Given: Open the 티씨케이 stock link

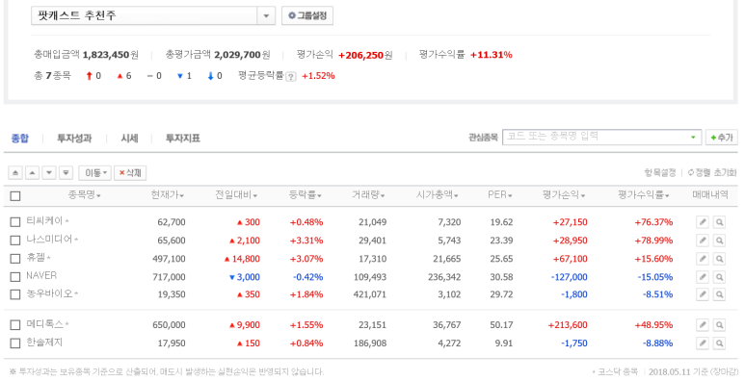Looking at the screenshot, I should tap(44, 220).
